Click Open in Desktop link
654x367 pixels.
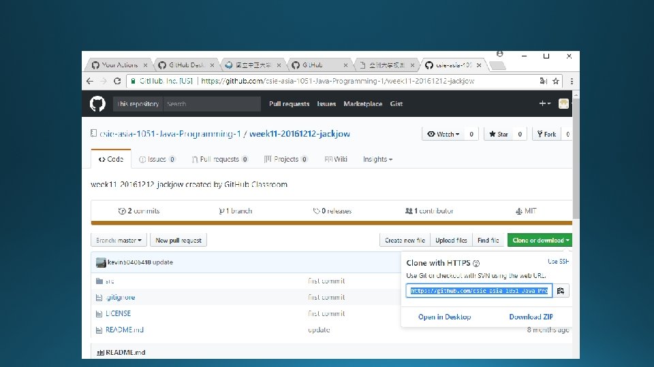(445, 317)
